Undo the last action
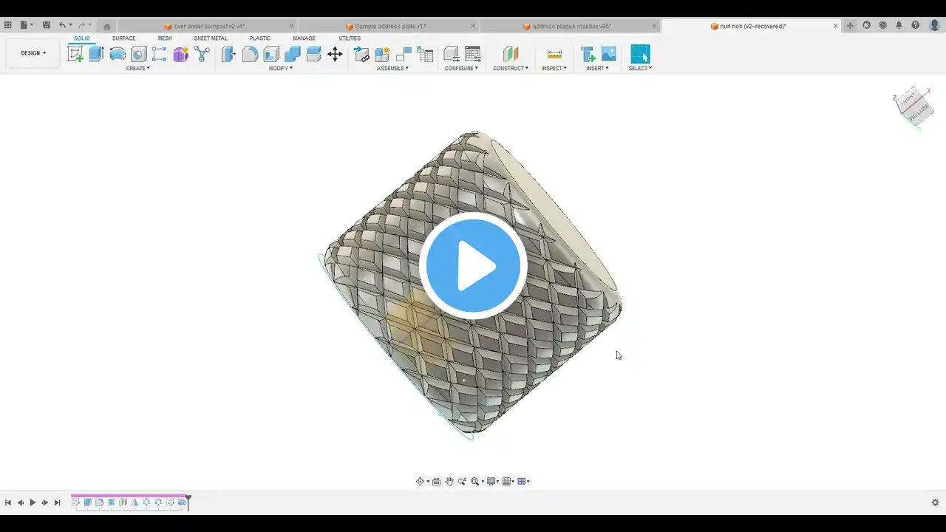Image resolution: width=946 pixels, height=532 pixels. (x=62, y=25)
